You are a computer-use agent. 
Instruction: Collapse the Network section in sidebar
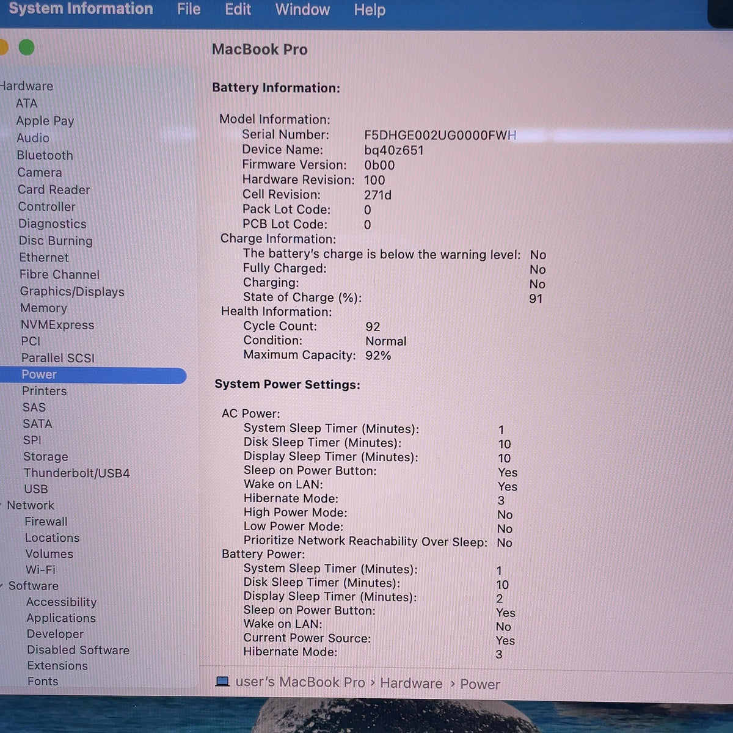tap(2, 505)
